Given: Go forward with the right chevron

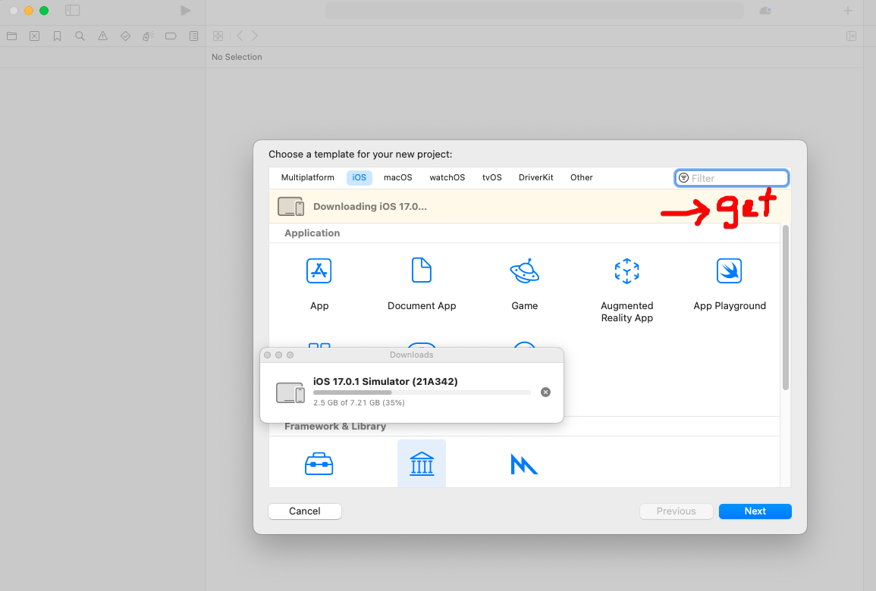Looking at the screenshot, I should (x=255, y=36).
